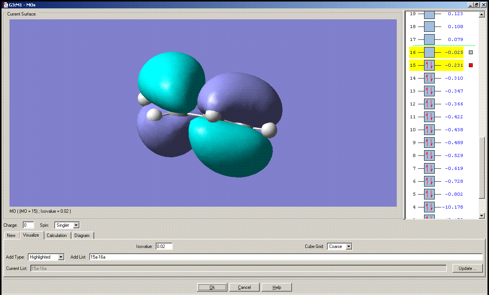Toggle gray surface marker for orbital 16
The width and height of the screenshot is (489, 295).
point(471,52)
